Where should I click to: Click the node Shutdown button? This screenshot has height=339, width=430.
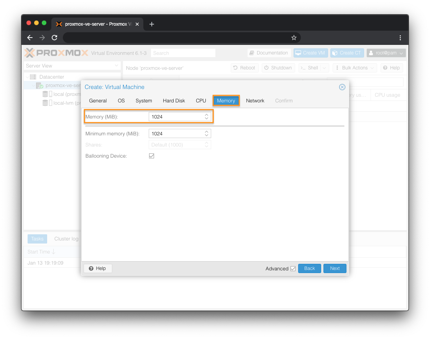tap(278, 68)
